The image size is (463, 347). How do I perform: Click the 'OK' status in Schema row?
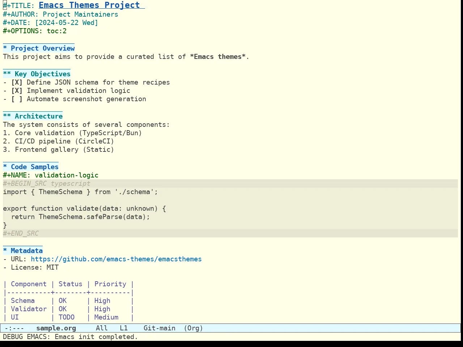[63, 301]
